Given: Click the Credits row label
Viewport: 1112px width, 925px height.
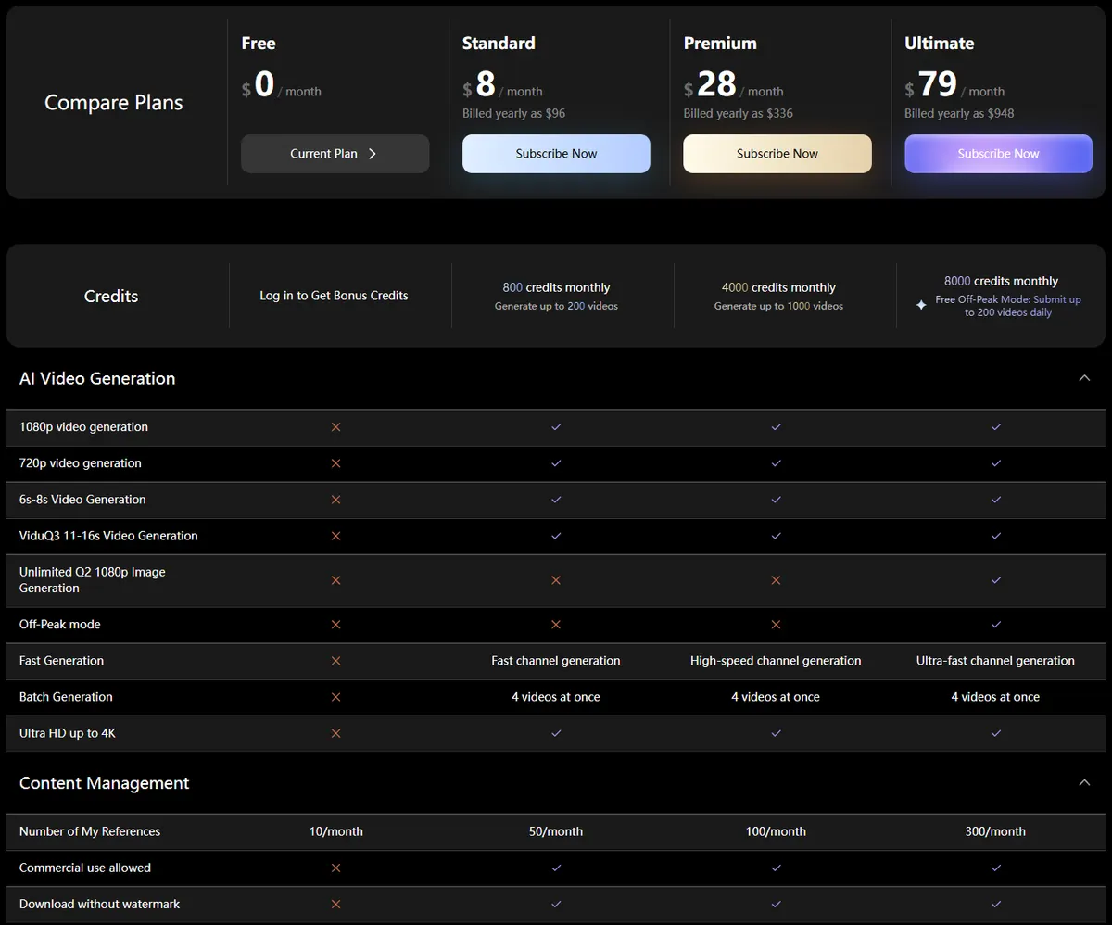Looking at the screenshot, I should (111, 296).
